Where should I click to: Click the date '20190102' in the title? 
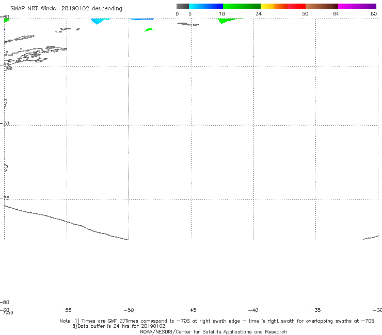pyautogui.click(x=75, y=8)
